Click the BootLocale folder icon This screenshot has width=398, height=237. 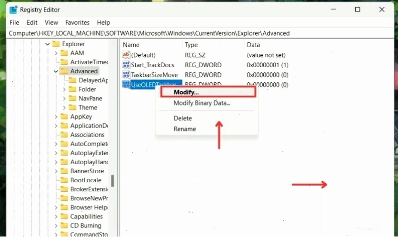[x=64, y=180]
